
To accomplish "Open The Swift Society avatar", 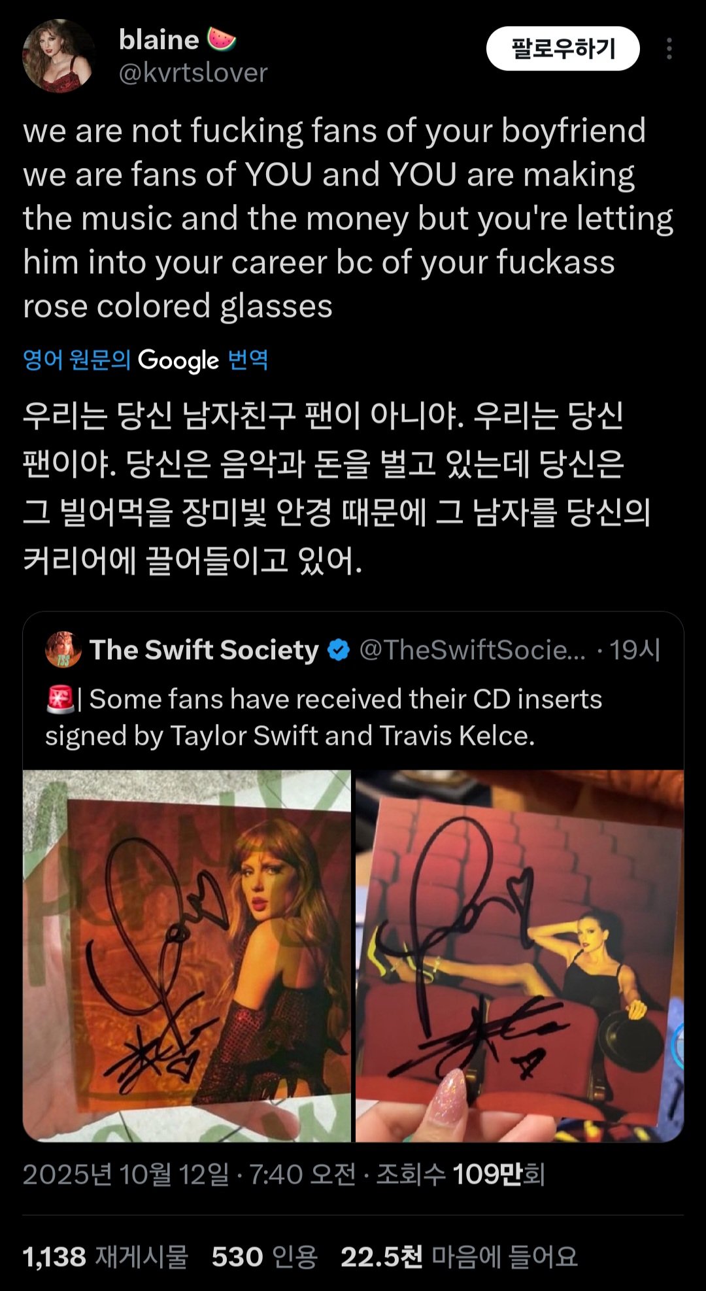I will pos(63,649).
